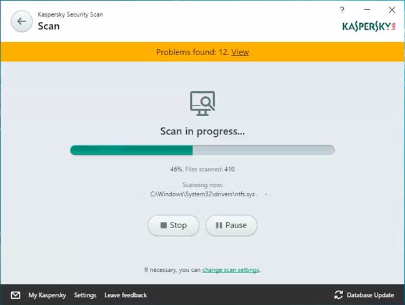The height and width of the screenshot is (305, 405).
Task: Pause the running scan
Action: click(231, 226)
